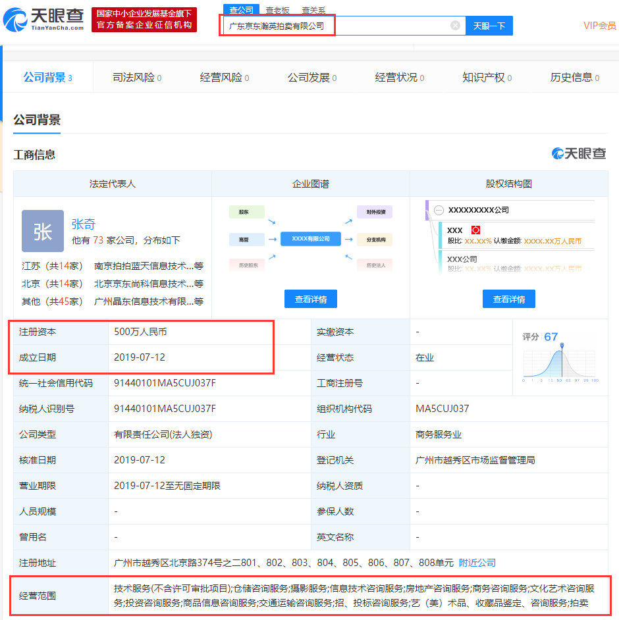The image size is (619, 620).
Task: Click the TianYanCha logo in header
Action: [43, 20]
